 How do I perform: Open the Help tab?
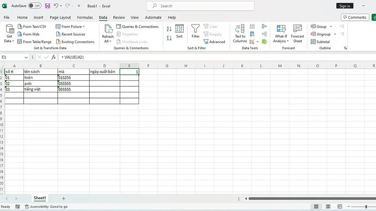(172, 17)
